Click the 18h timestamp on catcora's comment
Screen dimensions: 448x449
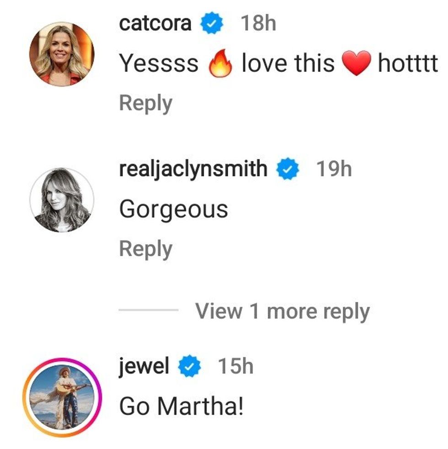tap(258, 23)
